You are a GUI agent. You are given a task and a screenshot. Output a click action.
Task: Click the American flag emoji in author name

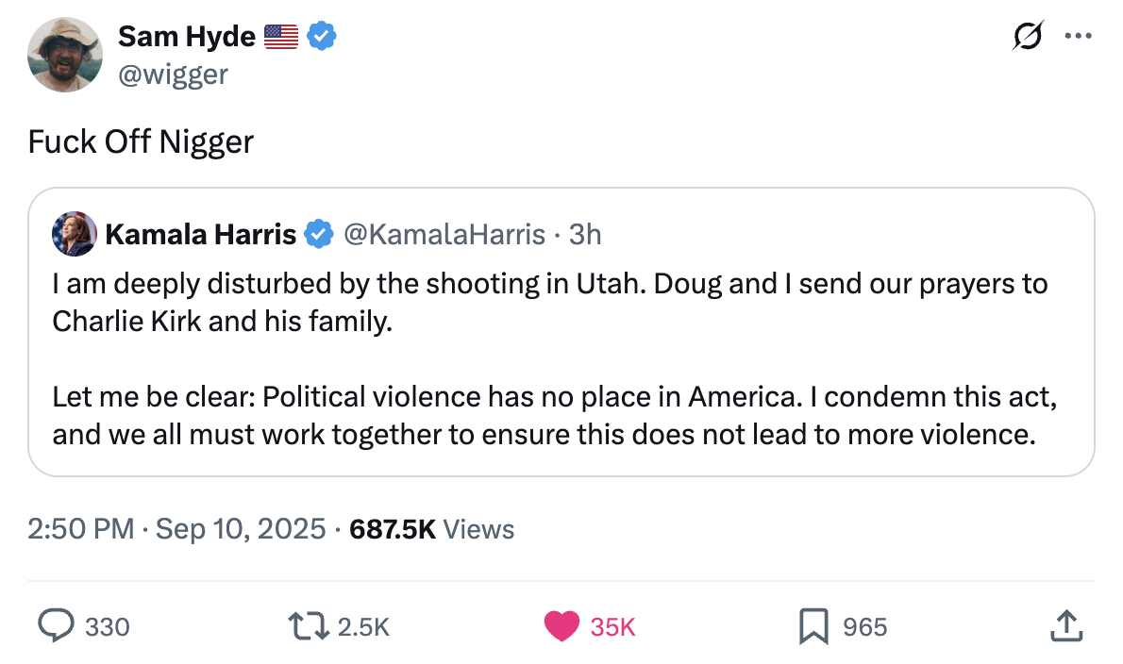point(281,37)
